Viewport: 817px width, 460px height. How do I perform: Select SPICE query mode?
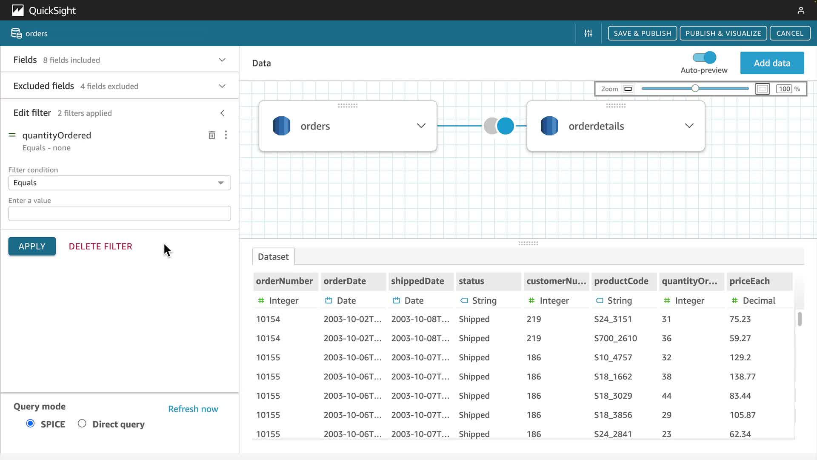[x=30, y=423]
